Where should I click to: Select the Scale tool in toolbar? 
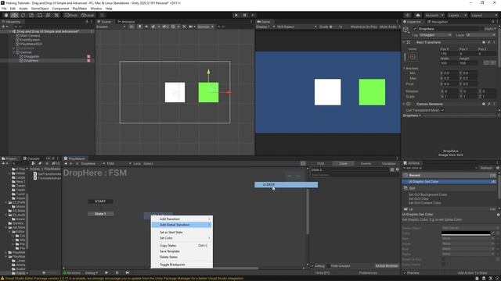pyautogui.click(x=31, y=15)
